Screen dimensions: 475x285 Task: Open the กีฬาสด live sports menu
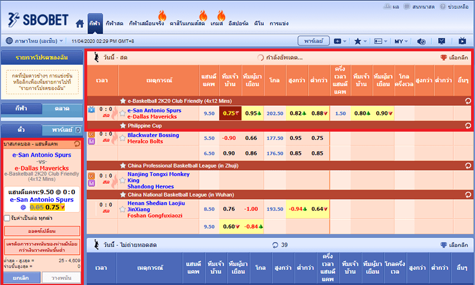coord(115,23)
